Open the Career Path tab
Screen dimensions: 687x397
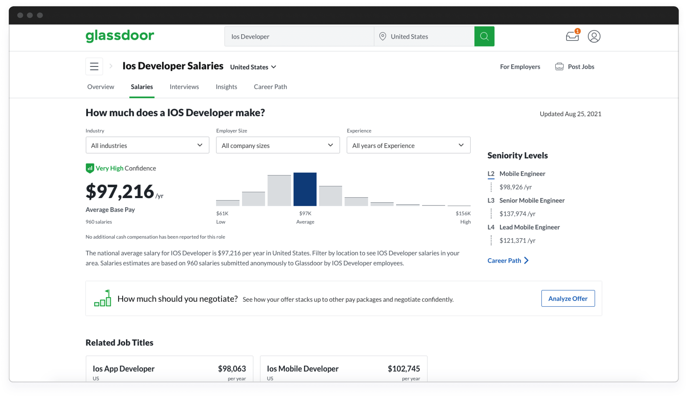click(270, 87)
